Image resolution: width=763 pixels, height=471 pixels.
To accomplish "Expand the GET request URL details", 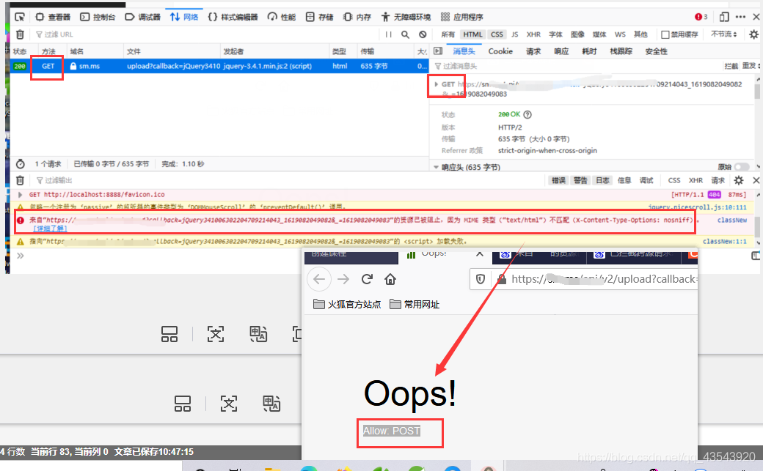I will pos(437,84).
